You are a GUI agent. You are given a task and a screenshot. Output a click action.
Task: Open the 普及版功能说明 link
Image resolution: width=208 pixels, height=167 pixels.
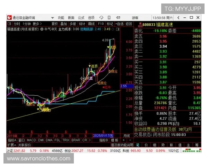(x=122, y=145)
